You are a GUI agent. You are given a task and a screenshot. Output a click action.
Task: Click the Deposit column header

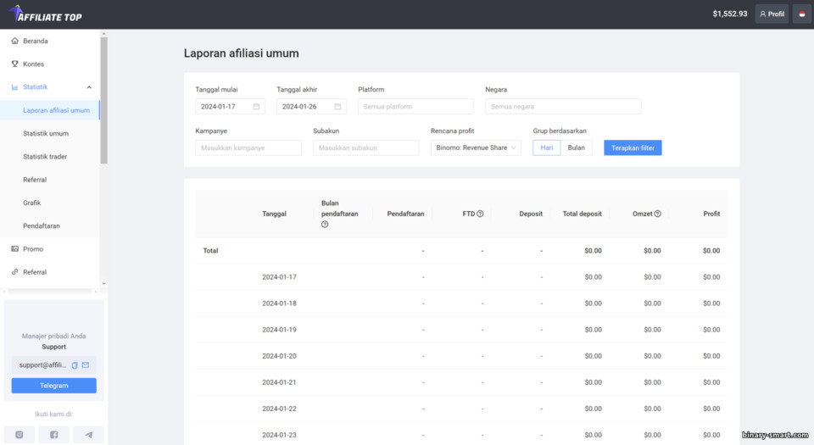(x=531, y=214)
